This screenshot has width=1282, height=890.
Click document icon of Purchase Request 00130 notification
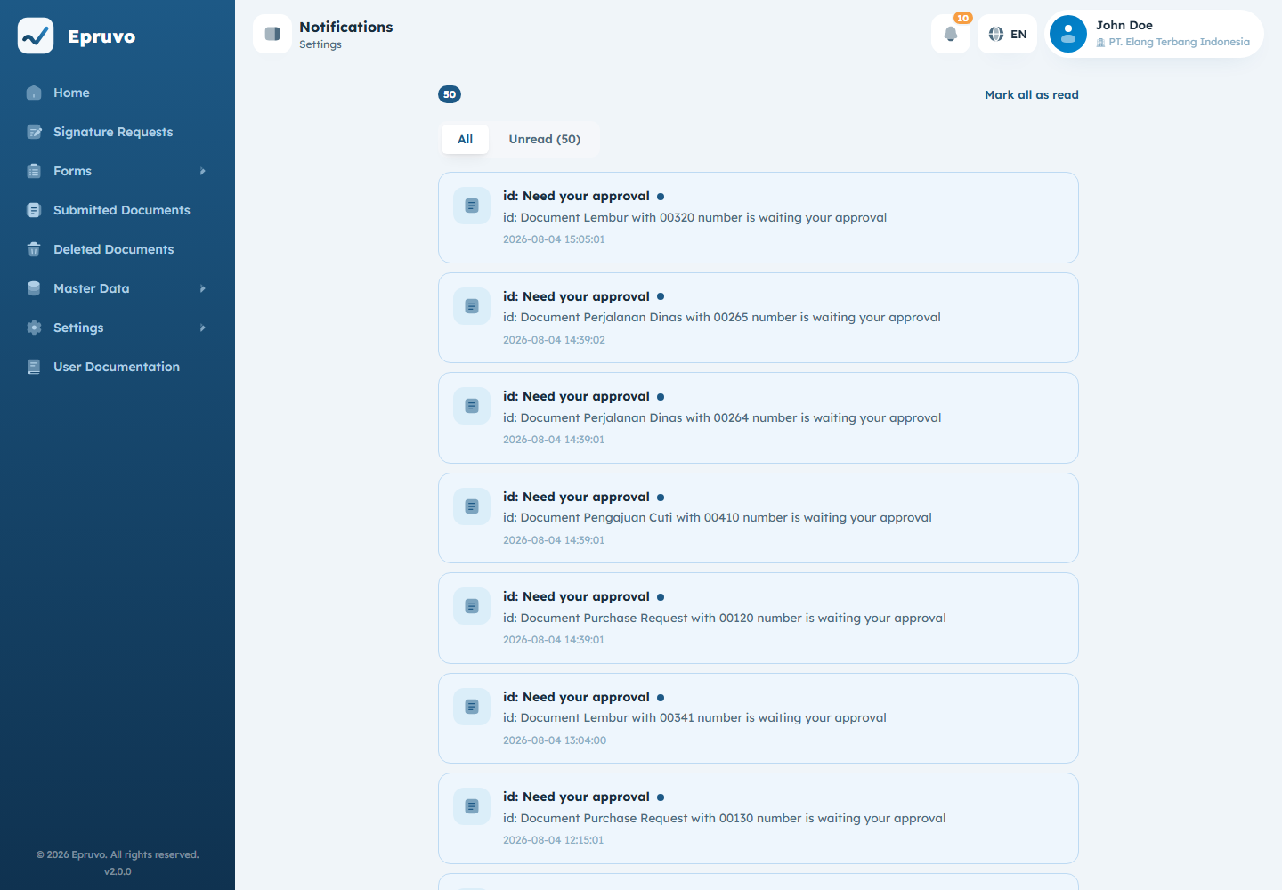[x=472, y=806]
